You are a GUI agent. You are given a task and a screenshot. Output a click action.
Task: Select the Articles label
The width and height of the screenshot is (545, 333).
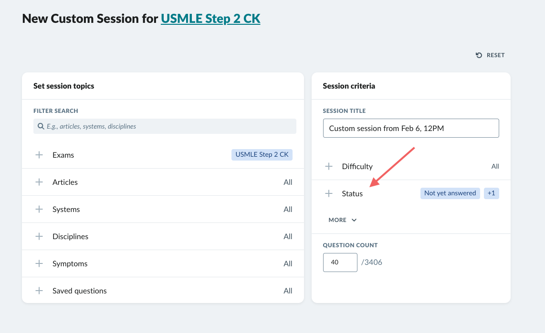coord(65,182)
